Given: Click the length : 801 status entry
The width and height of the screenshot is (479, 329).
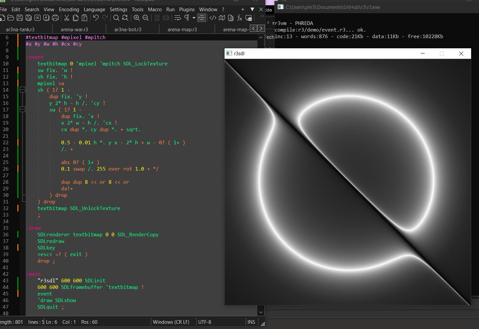Looking at the screenshot, I should (x=11, y=322).
